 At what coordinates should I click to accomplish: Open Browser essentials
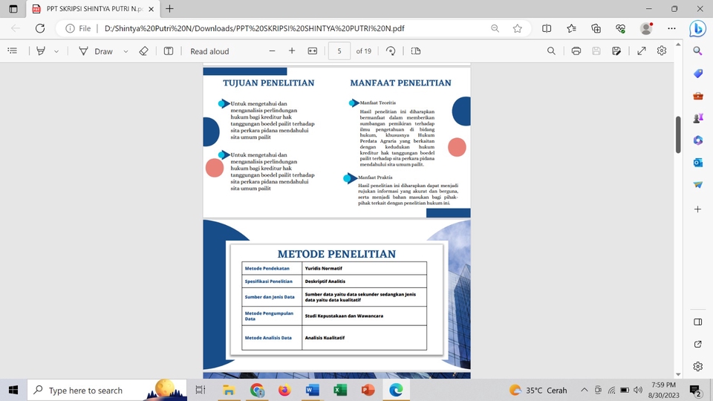point(621,28)
